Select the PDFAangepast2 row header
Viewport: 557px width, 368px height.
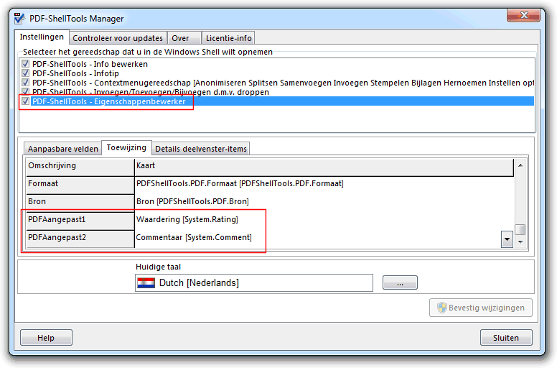click(80, 239)
